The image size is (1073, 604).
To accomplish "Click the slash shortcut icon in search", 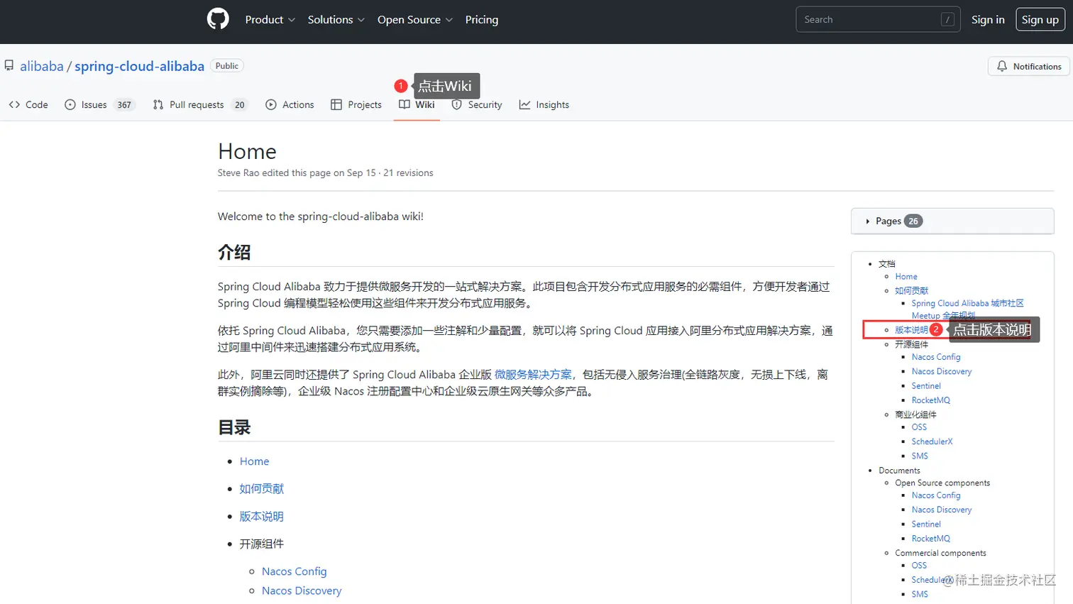I will [x=947, y=20].
